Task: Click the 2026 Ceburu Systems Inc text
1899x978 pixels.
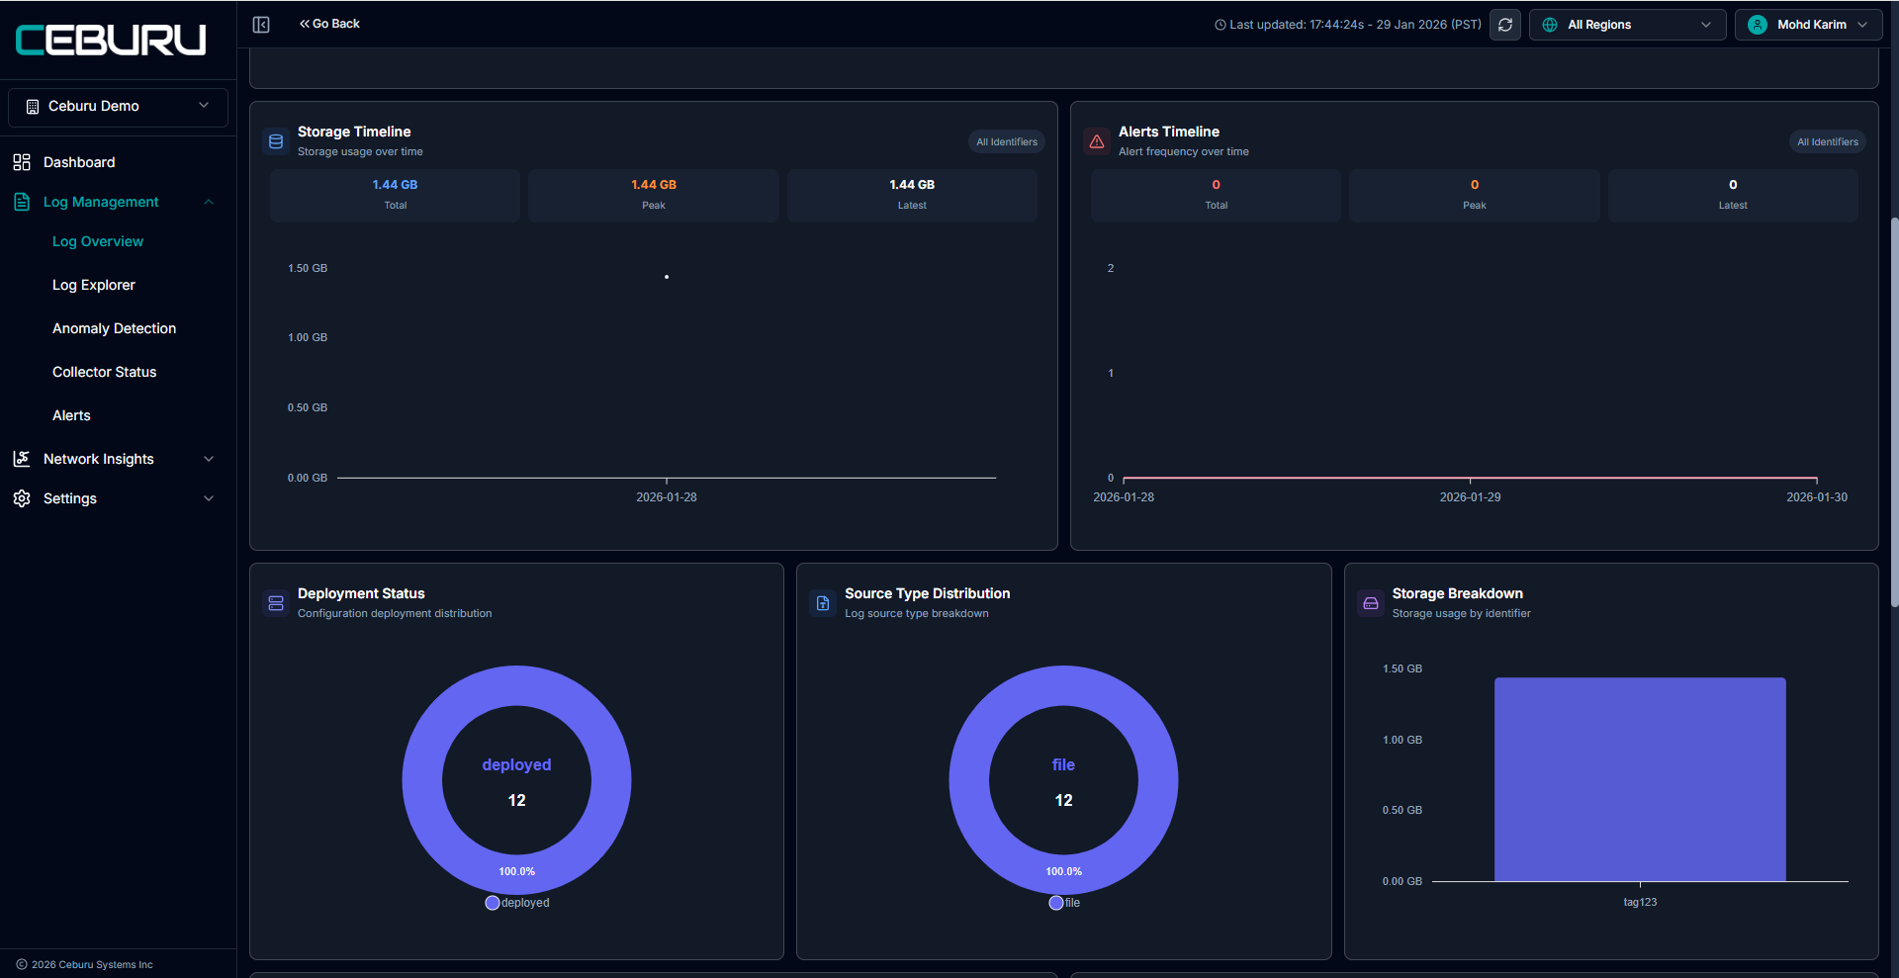Action: tap(92, 964)
